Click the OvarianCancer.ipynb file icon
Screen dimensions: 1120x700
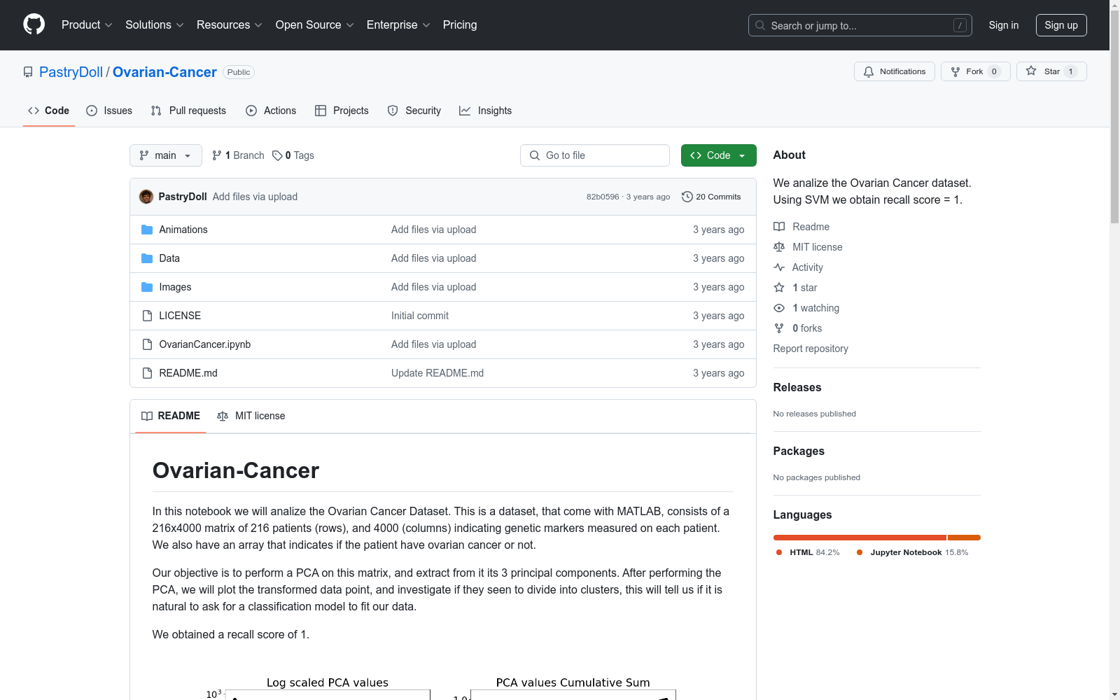tap(147, 344)
